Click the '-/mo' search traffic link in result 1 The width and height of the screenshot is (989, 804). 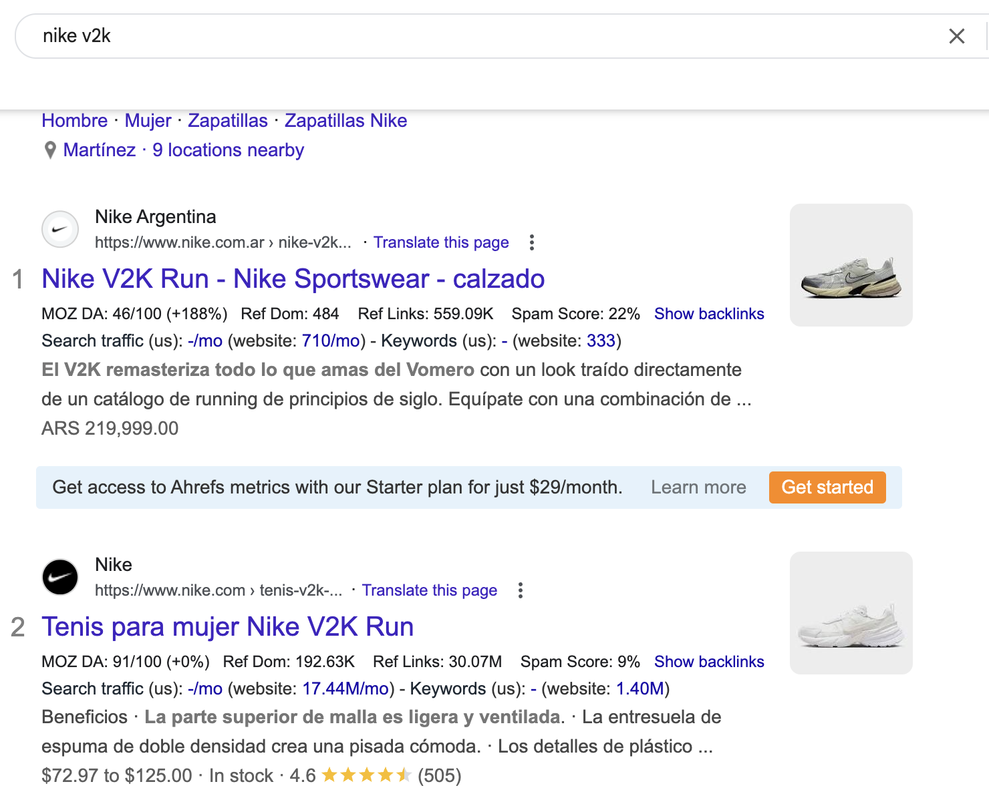[205, 341]
